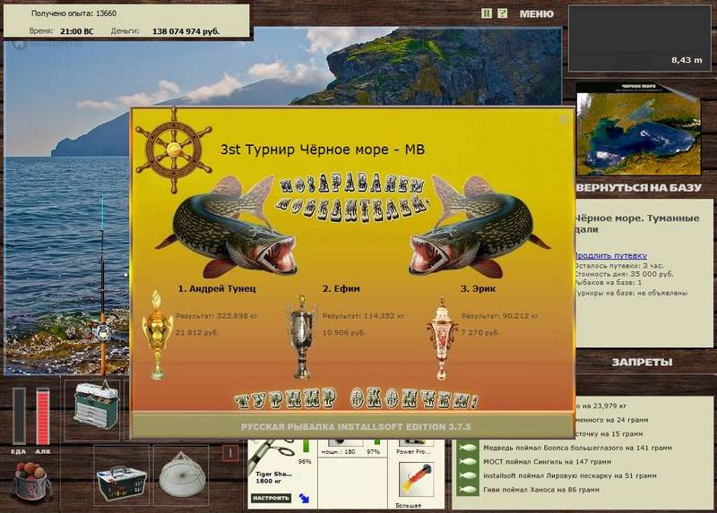Click the blue arrow next to НАСТРОИТЬ
The width and height of the screenshot is (717, 513).
(304, 498)
